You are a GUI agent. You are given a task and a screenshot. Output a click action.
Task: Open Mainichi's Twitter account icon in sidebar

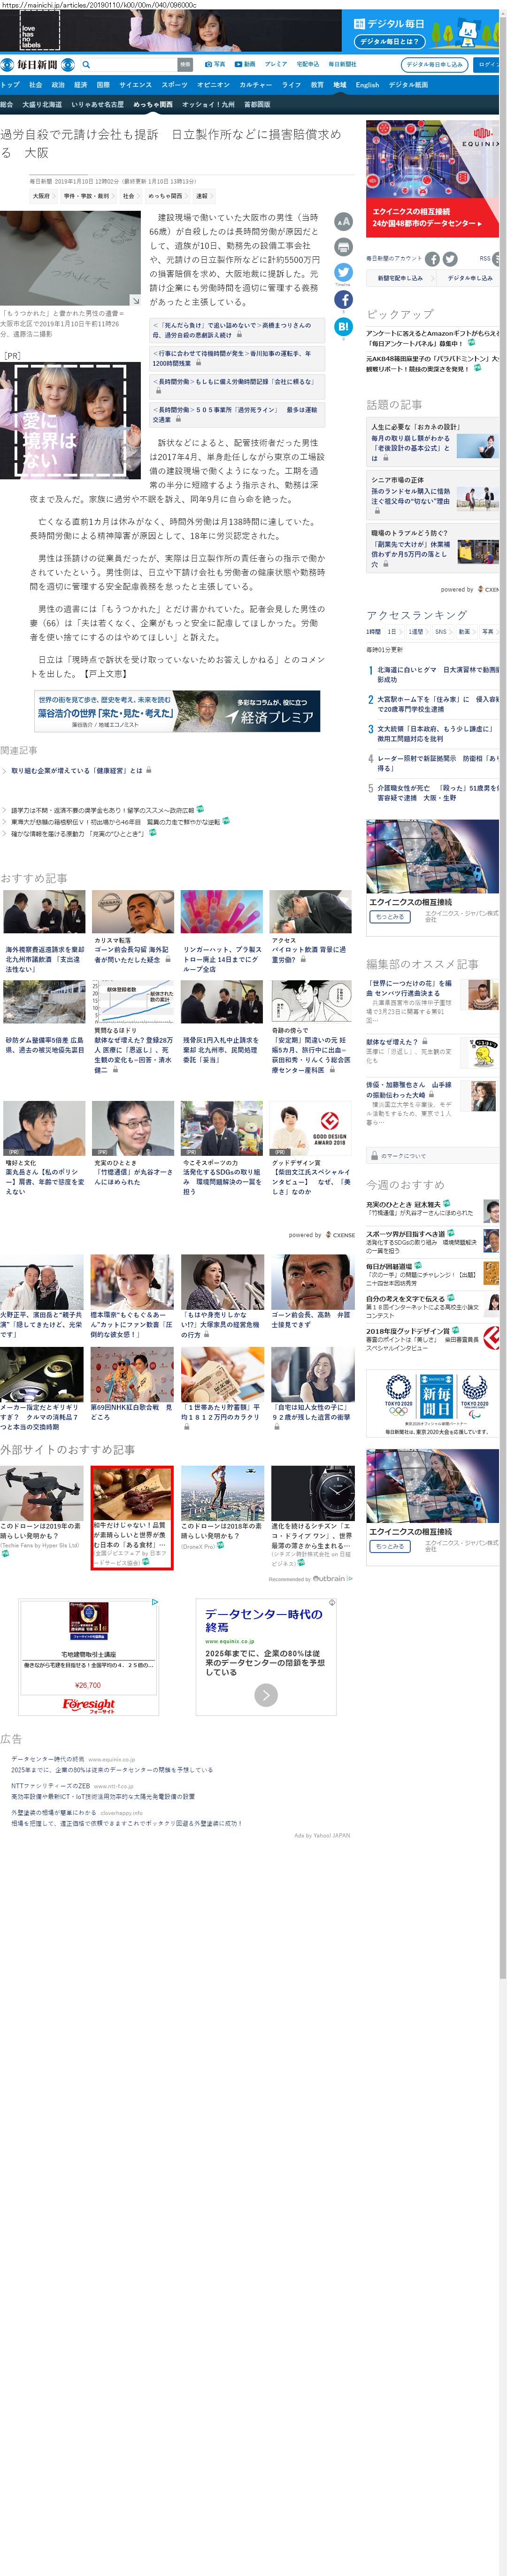[x=450, y=259]
